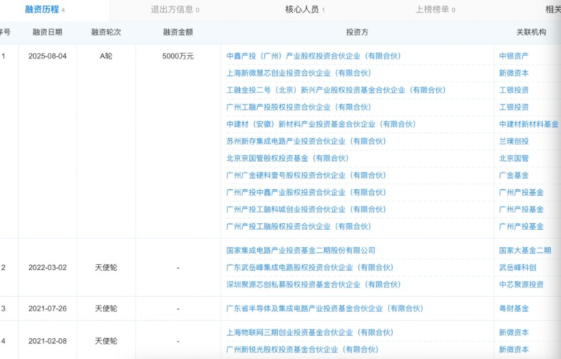The width and height of the screenshot is (561, 359).
Task: Select the 关联机构 column header
Action: point(531,32)
